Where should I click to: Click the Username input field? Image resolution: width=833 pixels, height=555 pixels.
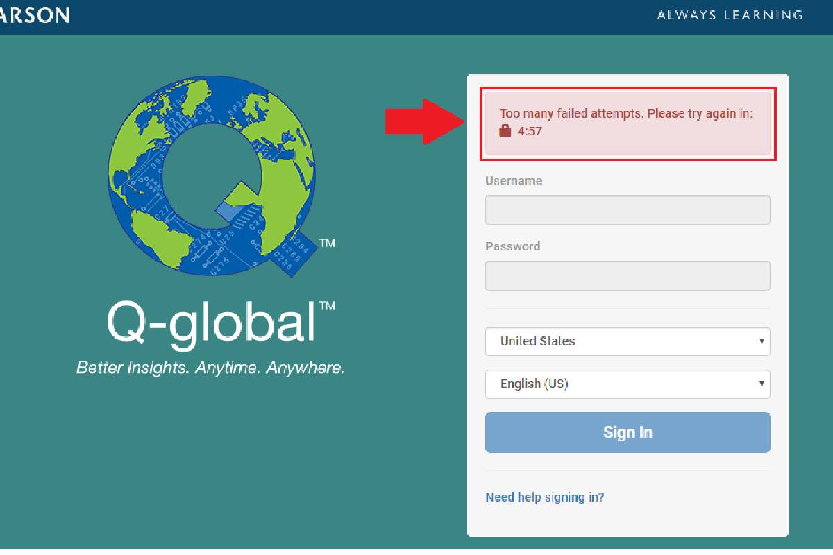pyautogui.click(x=628, y=210)
